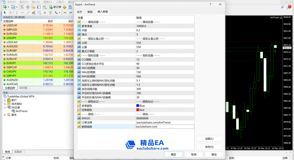Image resolution: width=294 pixels, height=160 pixels.
Task: Select the crosshair cursor tool
Action: click(10, 13)
